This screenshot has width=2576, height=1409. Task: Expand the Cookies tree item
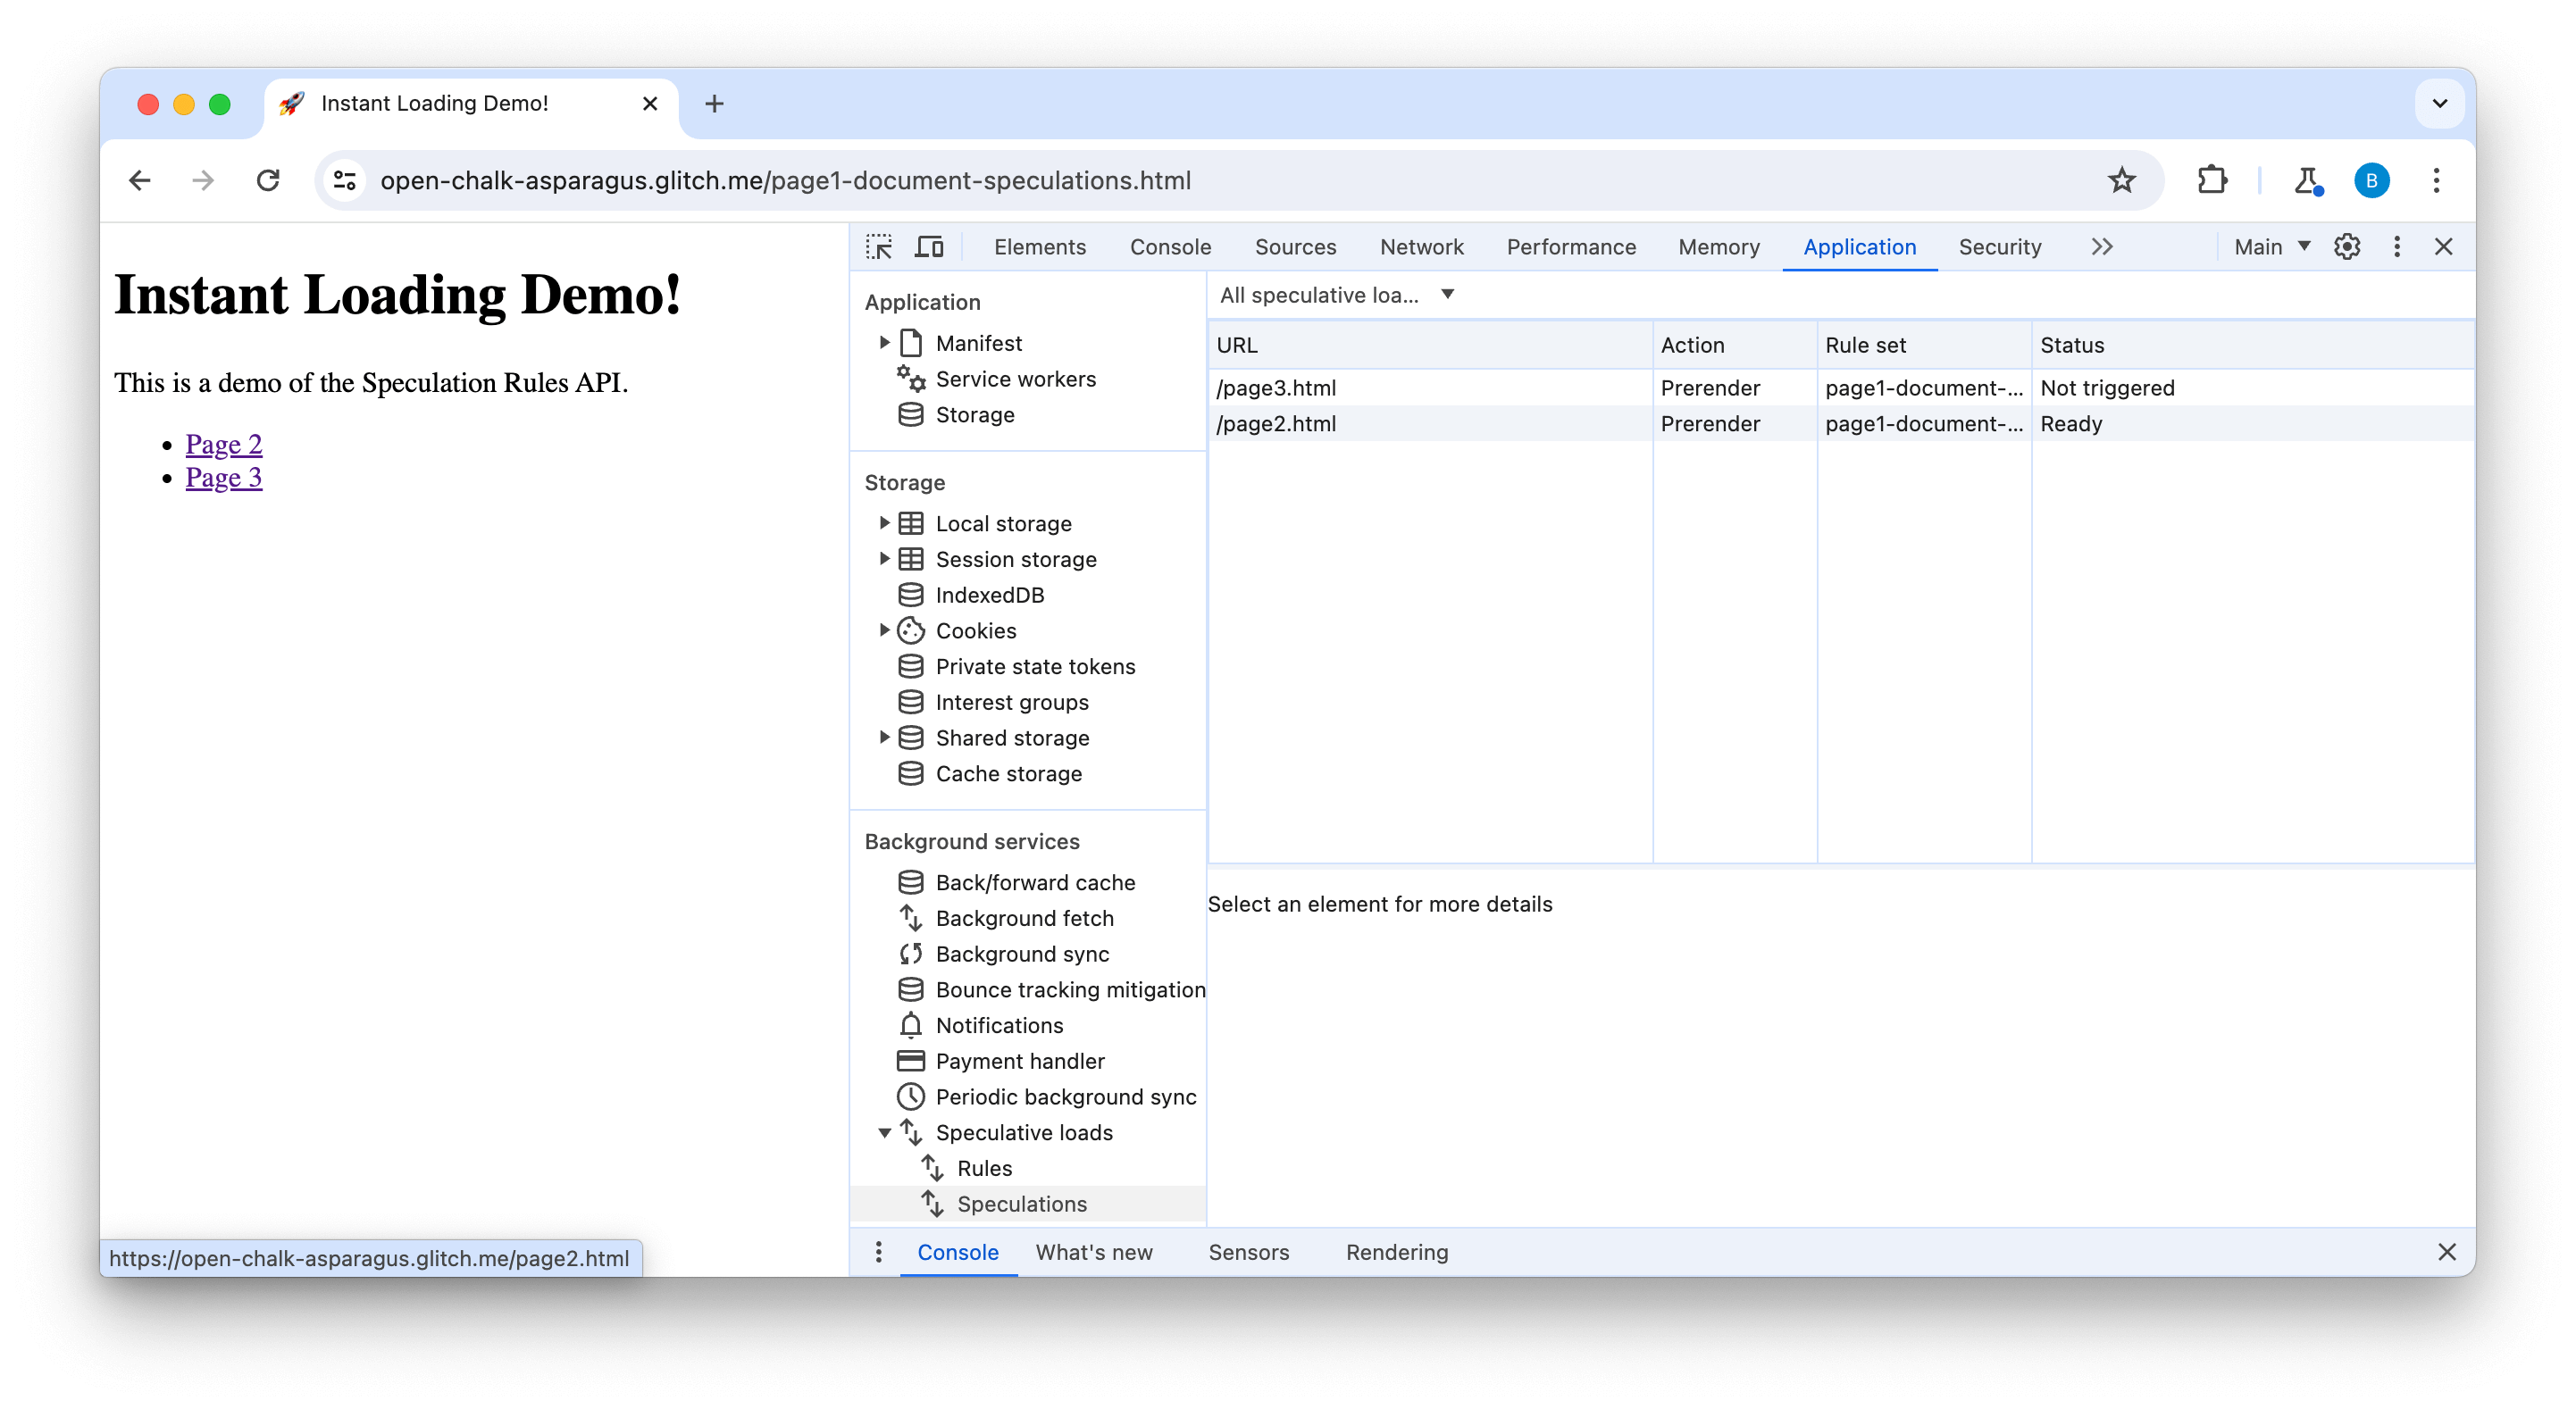point(885,629)
